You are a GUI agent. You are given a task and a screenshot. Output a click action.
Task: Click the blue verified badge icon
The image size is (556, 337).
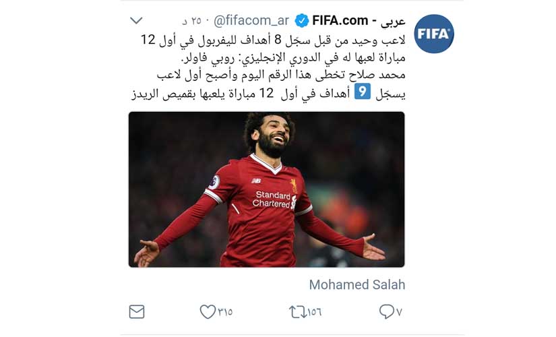pos(302,21)
